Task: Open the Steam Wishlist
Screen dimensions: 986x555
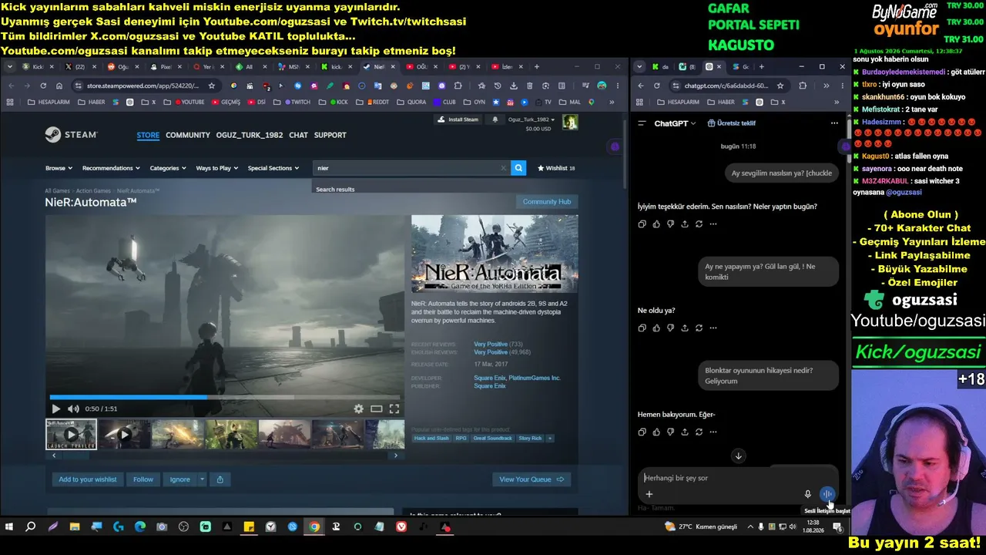Action: [x=556, y=168]
